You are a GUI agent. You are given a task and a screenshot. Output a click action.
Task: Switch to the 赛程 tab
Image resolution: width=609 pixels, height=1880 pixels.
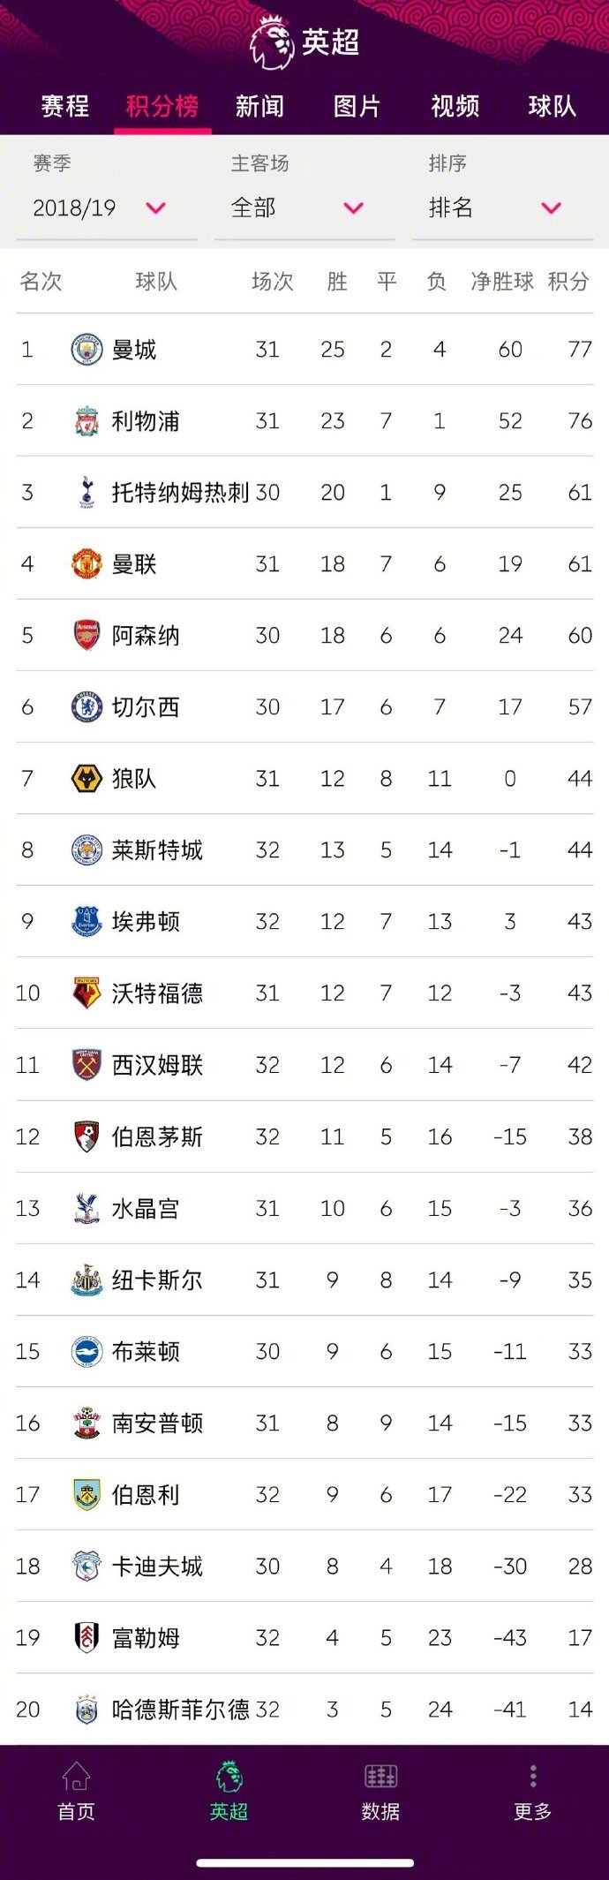[x=65, y=107]
